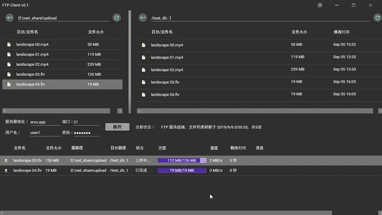
Task: Click transfer list 速度 column header
Action: [214, 148]
